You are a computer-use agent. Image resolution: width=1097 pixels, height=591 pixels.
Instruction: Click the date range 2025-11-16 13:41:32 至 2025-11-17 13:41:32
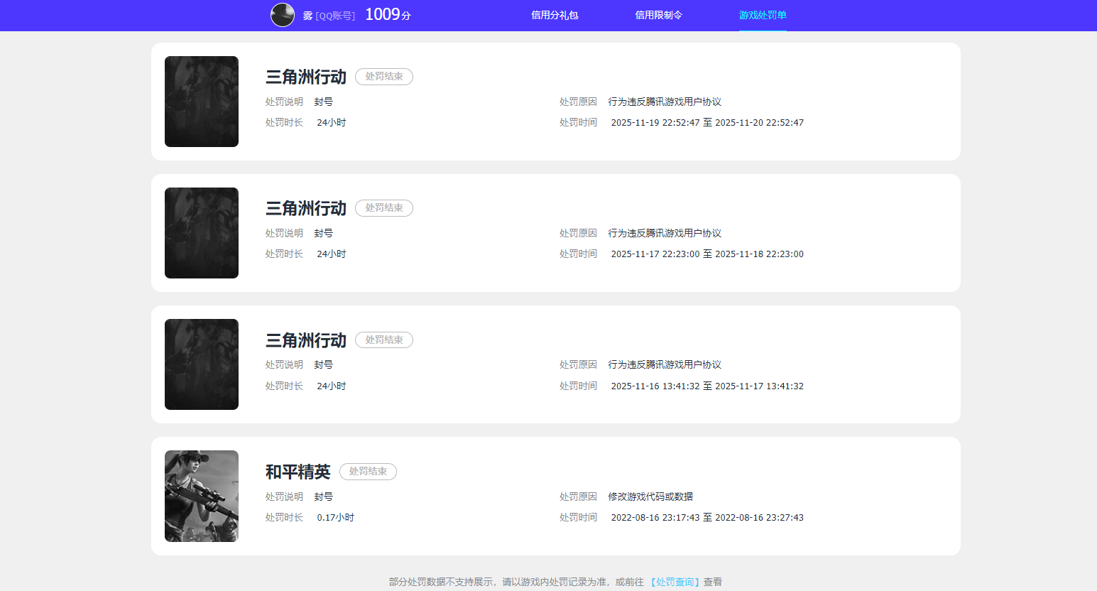(x=707, y=386)
